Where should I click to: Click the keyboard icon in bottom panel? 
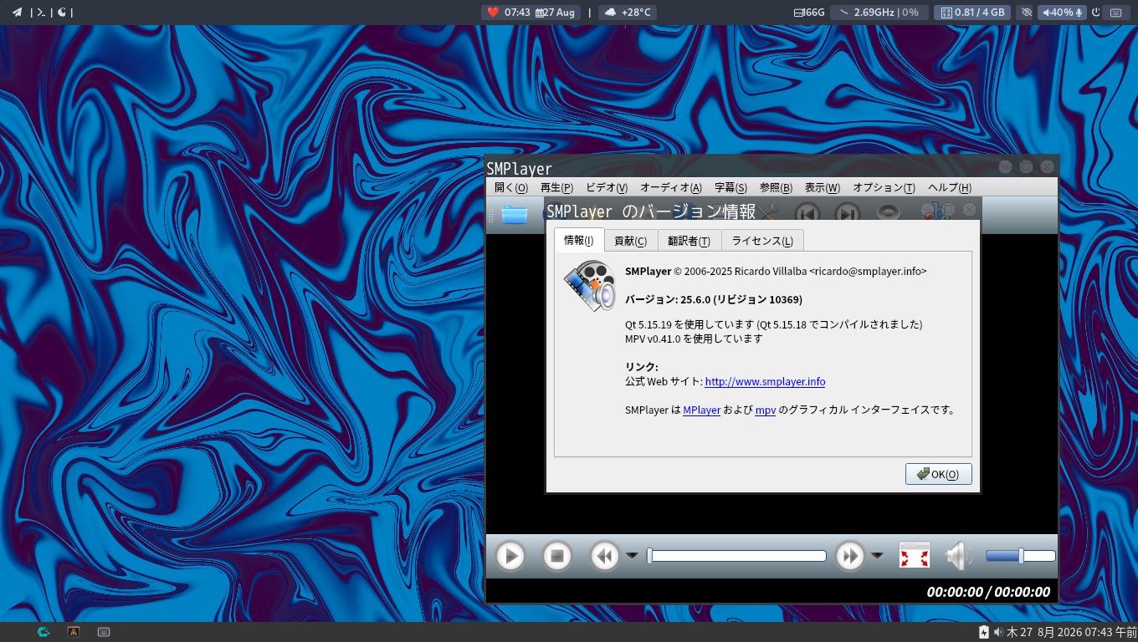click(x=104, y=632)
